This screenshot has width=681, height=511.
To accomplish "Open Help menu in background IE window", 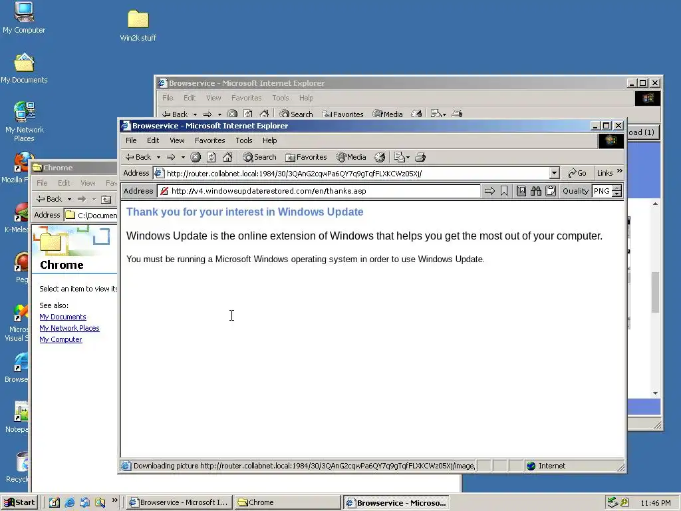I will click(x=306, y=98).
